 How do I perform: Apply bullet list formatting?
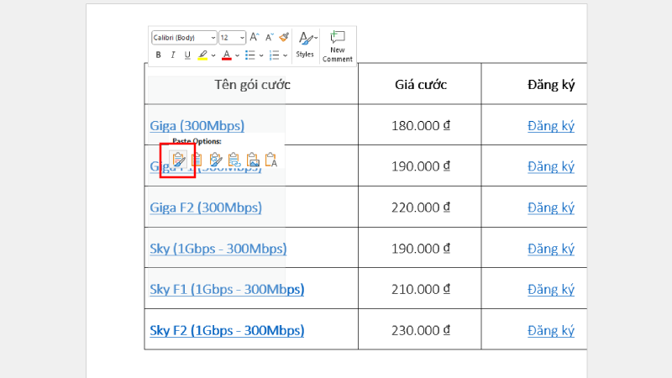tap(249, 55)
